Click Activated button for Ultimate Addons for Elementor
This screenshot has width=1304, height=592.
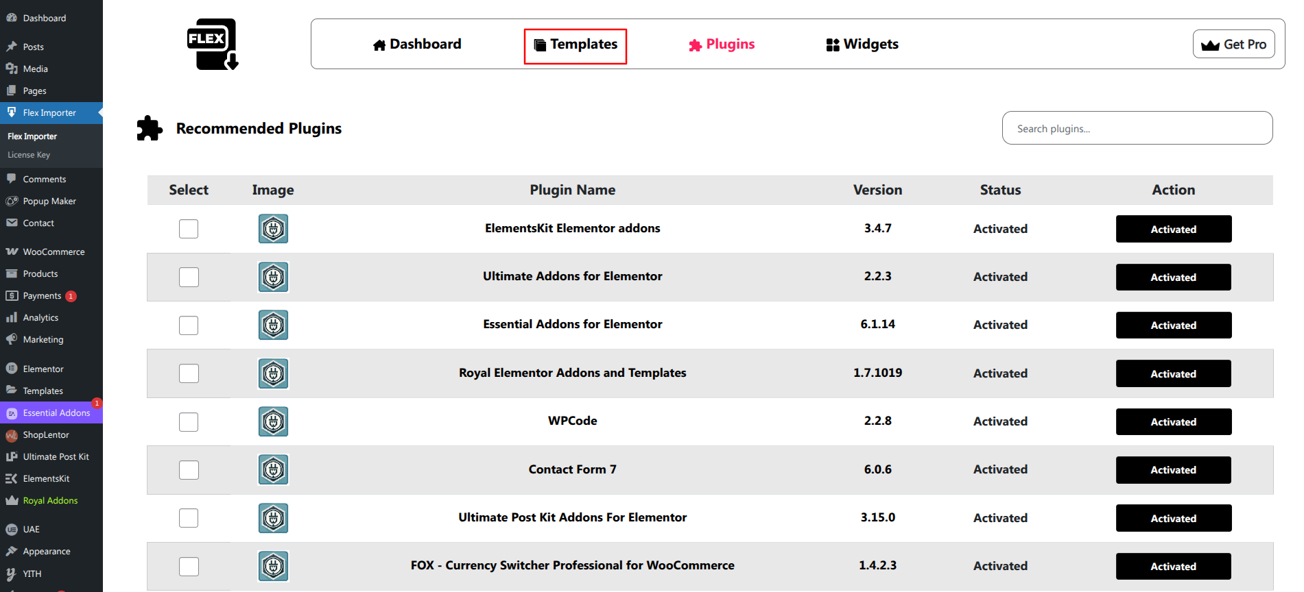pos(1174,277)
